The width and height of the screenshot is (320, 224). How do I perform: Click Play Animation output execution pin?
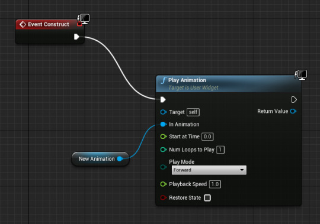pos(294,100)
